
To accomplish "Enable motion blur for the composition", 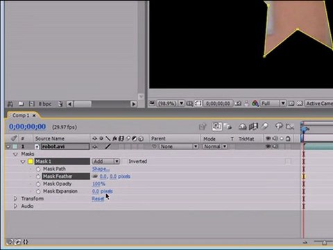I will (x=264, y=126).
